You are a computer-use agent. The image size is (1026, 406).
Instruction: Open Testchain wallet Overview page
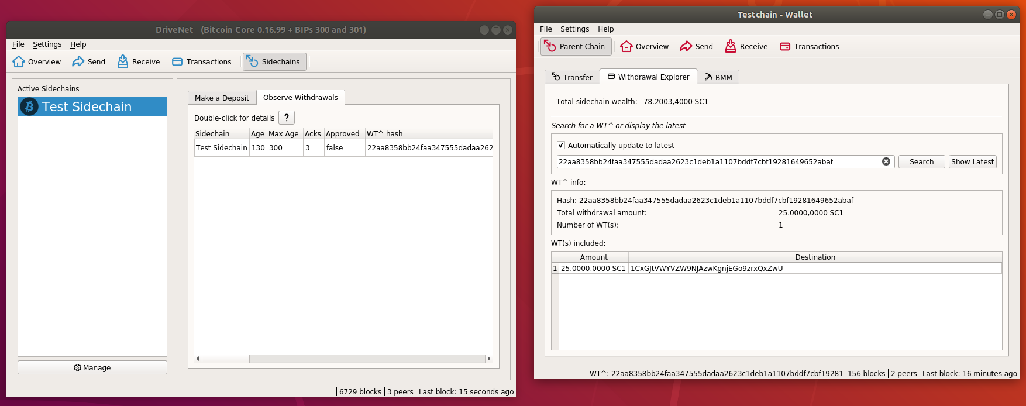(x=645, y=46)
